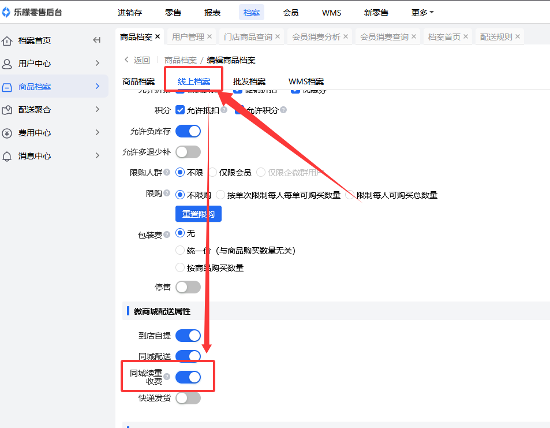Select 不限购 radio option
550x428 pixels.
pos(180,195)
